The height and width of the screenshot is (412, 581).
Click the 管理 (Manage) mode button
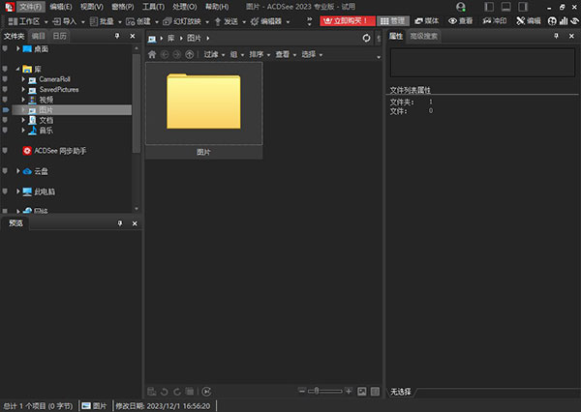pyautogui.click(x=392, y=20)
